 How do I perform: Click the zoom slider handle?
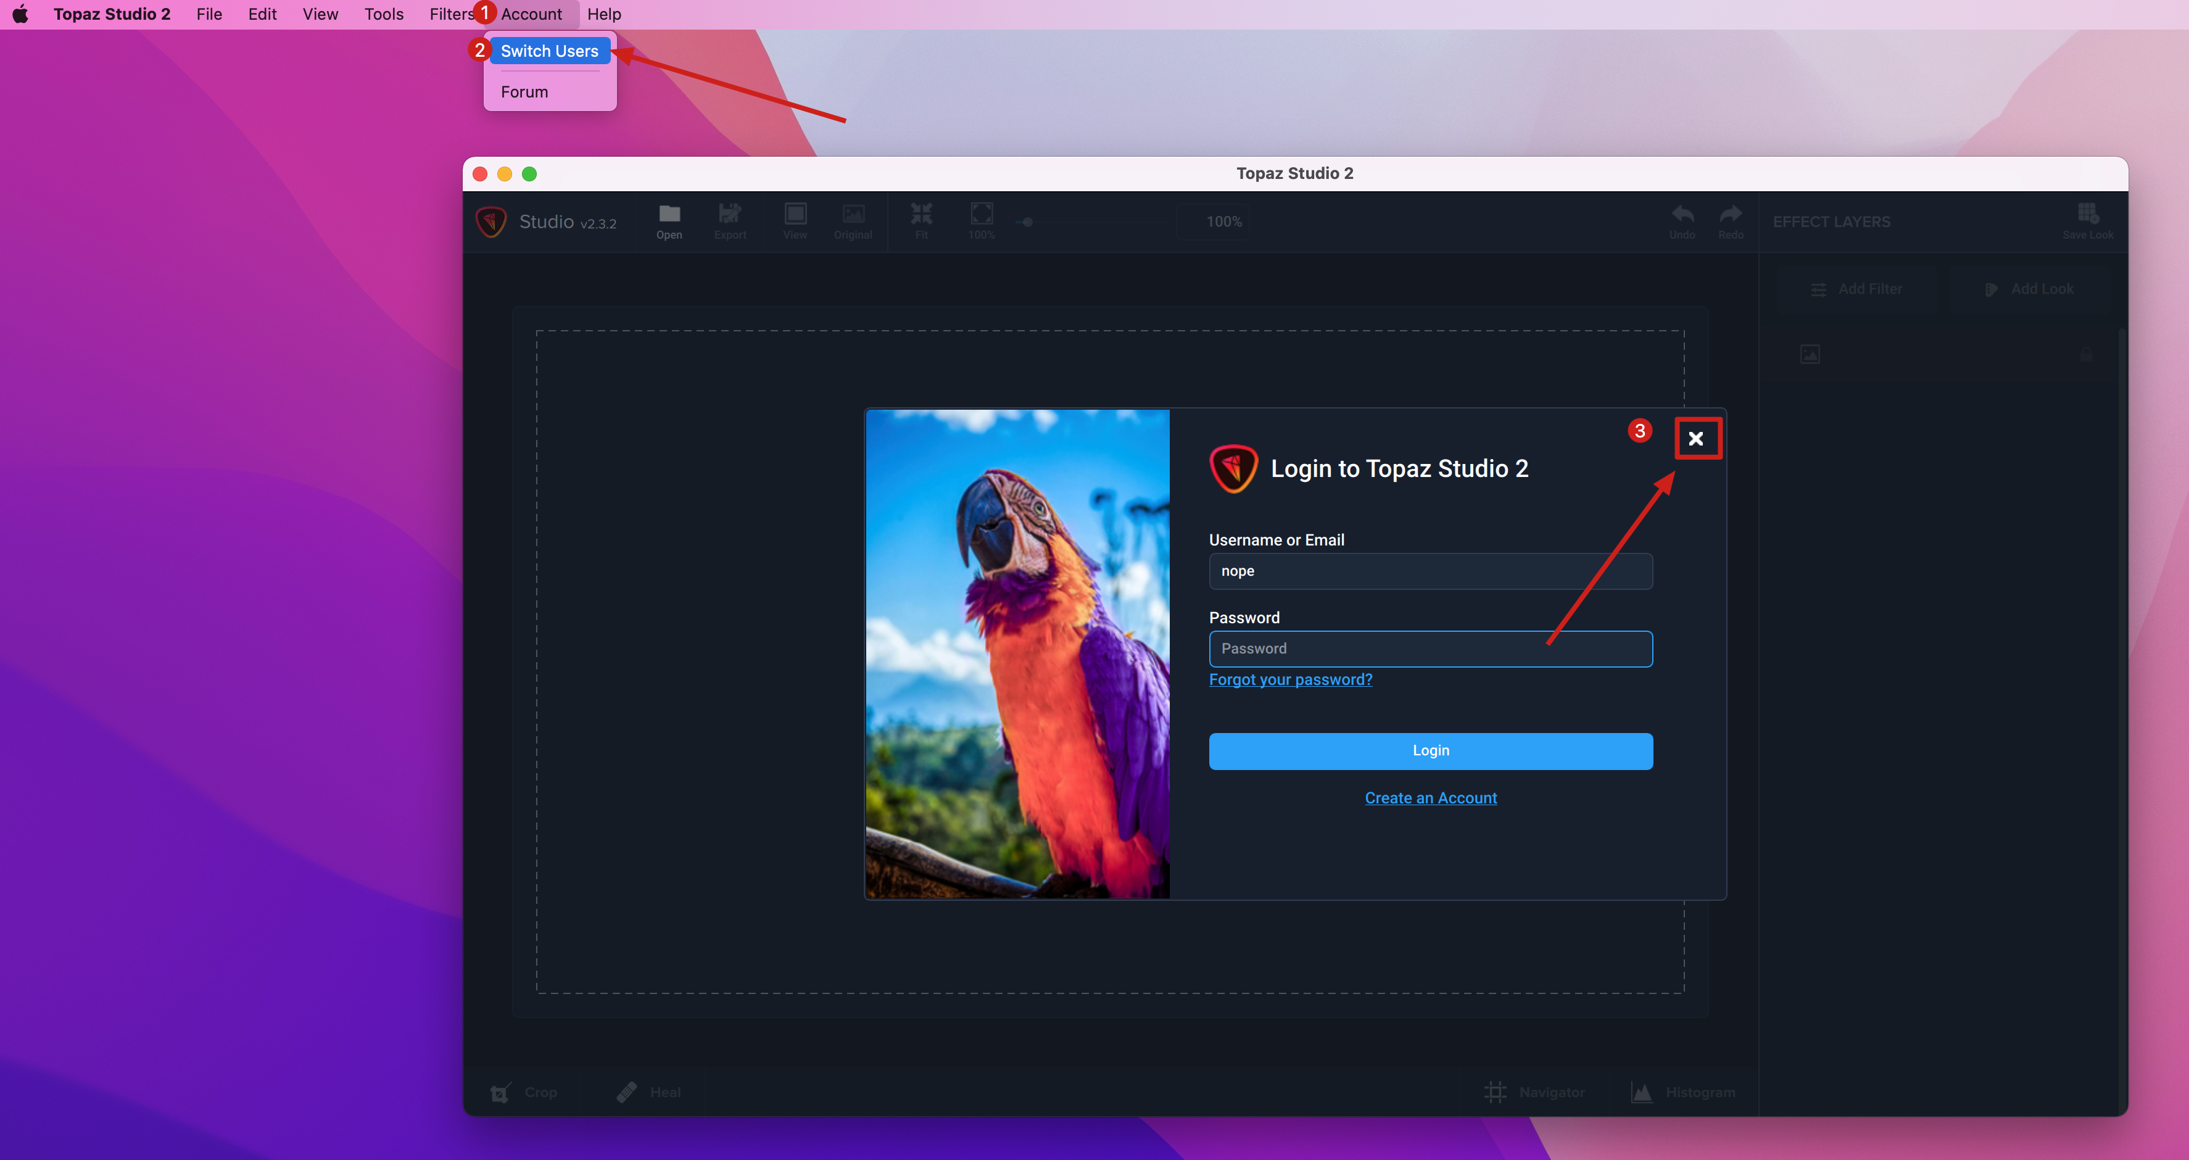coord(1027,223)
